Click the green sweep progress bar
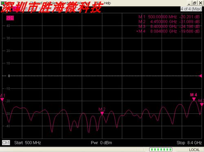 (161, 150)
